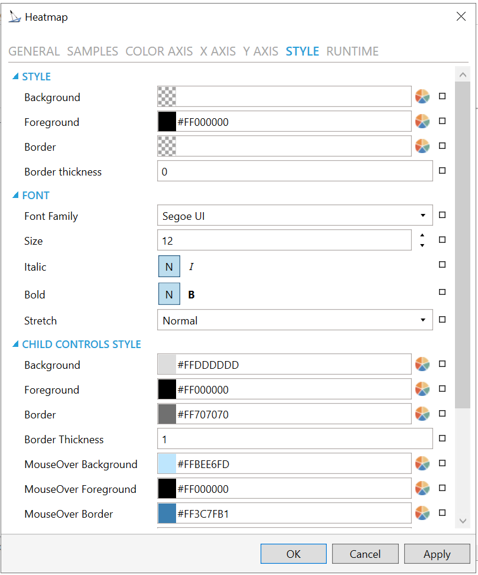Click the transparent Style Background swatch

(x=167, y=96)
